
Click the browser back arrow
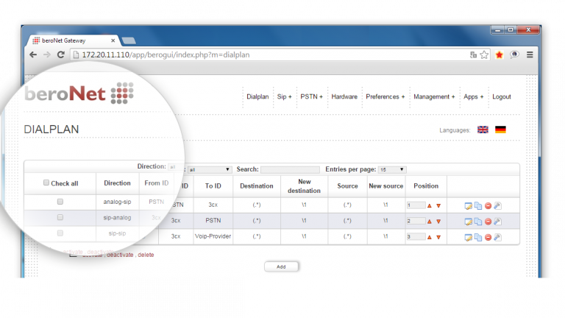[x=33, y=54]
